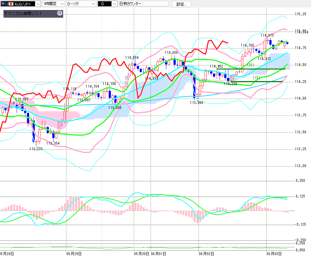Restore the テクニカル指標リスト panel via its square icon
The height and width of the screenshot is (257, 311).
(x=60, y=13)
